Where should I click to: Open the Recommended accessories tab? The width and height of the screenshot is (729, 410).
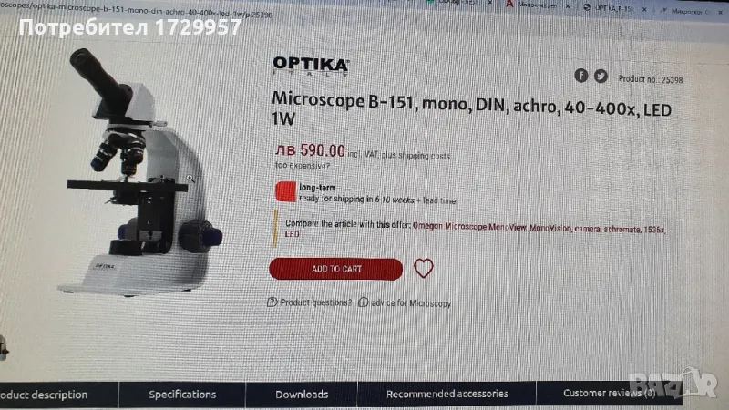coord(447,394)
